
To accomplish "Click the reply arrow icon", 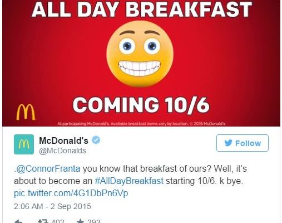I will coord(18,221).
